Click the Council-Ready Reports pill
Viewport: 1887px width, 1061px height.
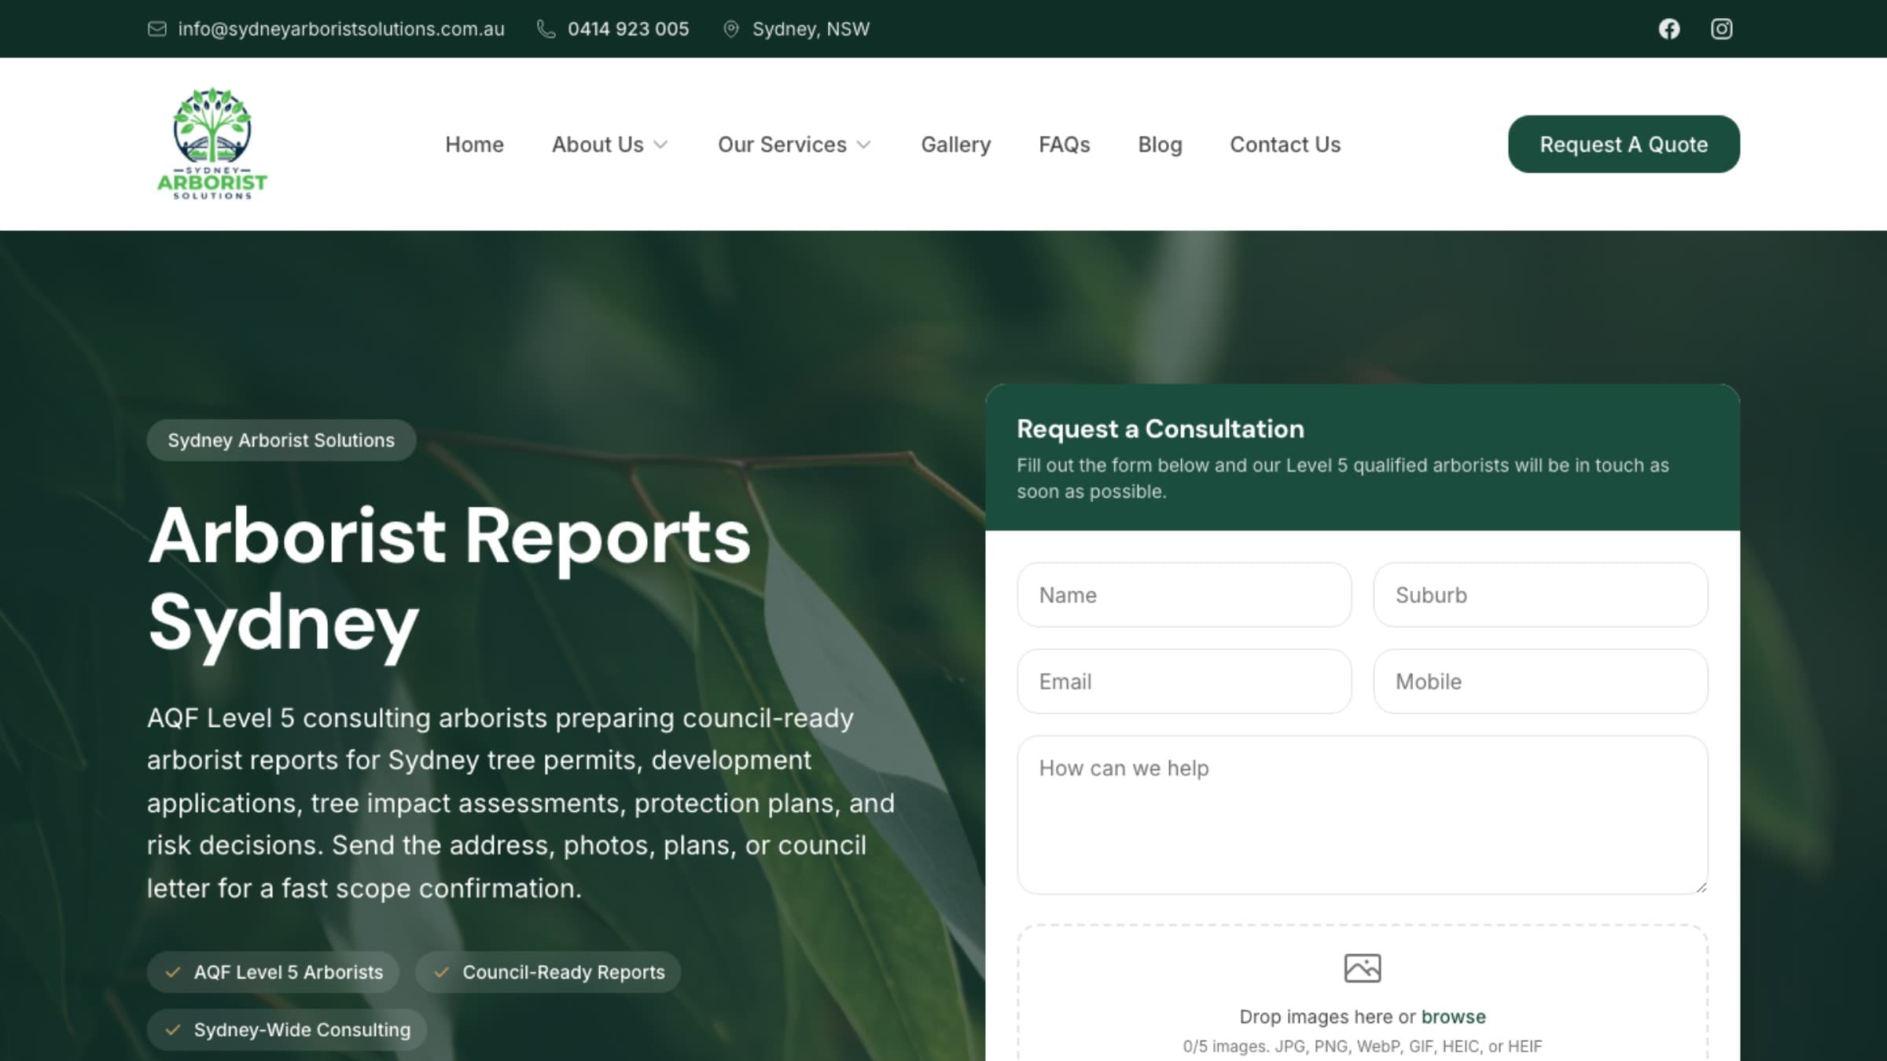(548, 972)
